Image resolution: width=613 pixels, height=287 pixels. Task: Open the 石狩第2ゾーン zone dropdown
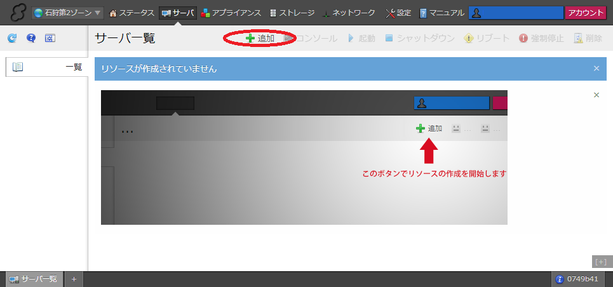click(x=67, y=13)
